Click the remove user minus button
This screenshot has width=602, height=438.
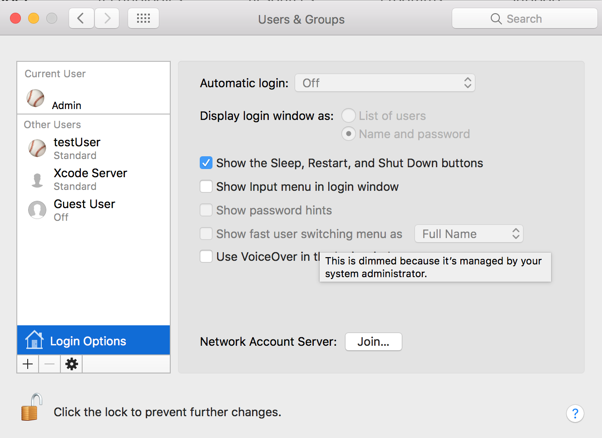point(49,364)
